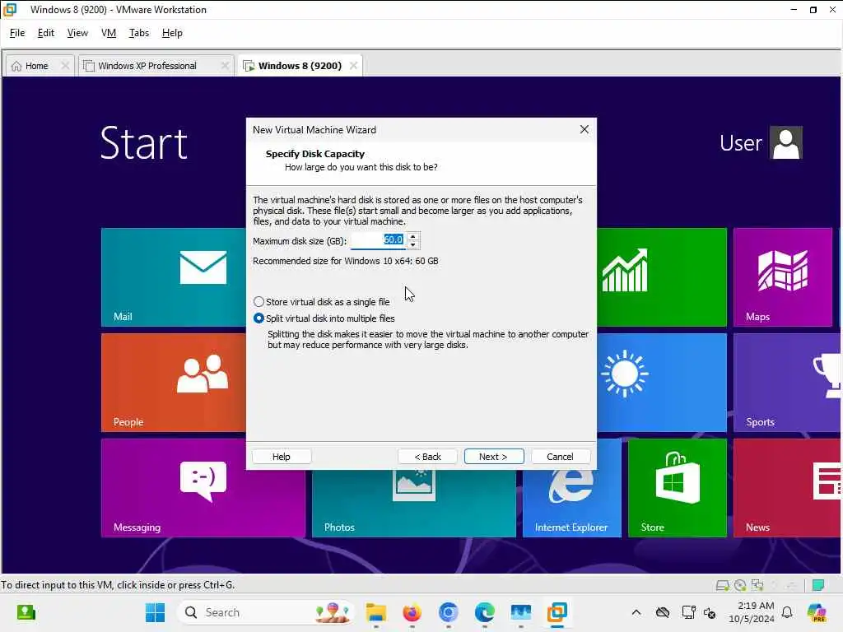Open the View menu
The image size is (843, 632).
(x=77, y=33)
